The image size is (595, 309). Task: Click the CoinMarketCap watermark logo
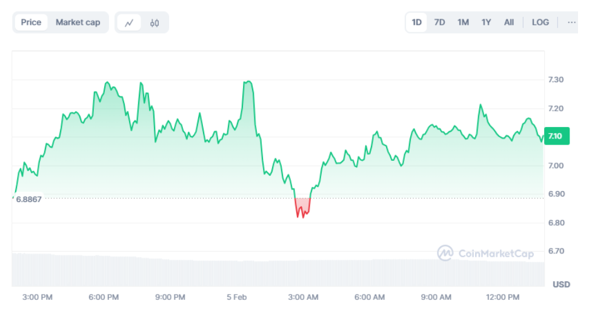485,253
